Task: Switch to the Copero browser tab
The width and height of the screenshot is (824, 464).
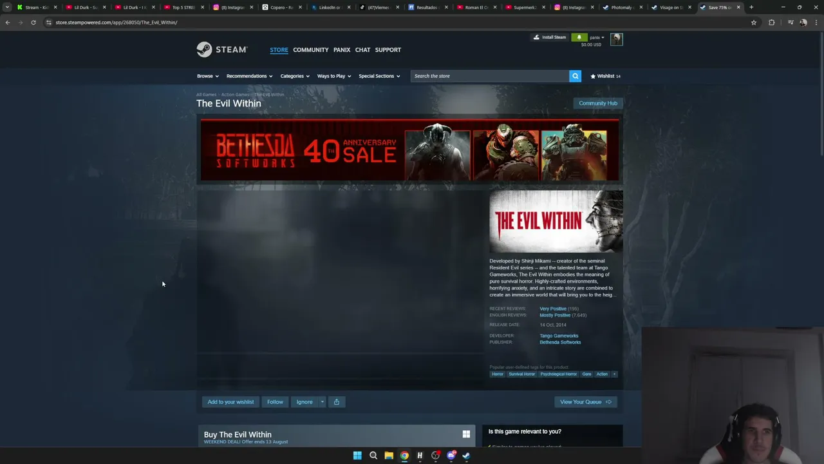Action: (281, 7)
